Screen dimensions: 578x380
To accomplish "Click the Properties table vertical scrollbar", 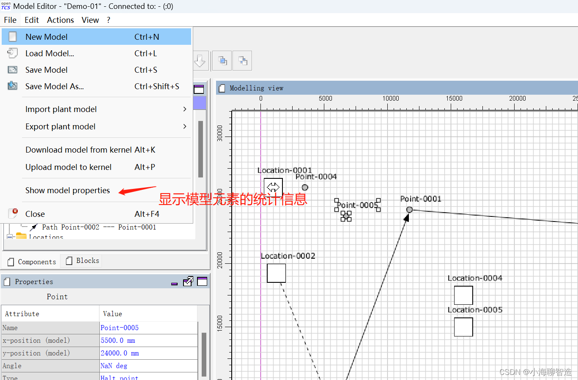I will pyautogui.click(x=204, y=354).
